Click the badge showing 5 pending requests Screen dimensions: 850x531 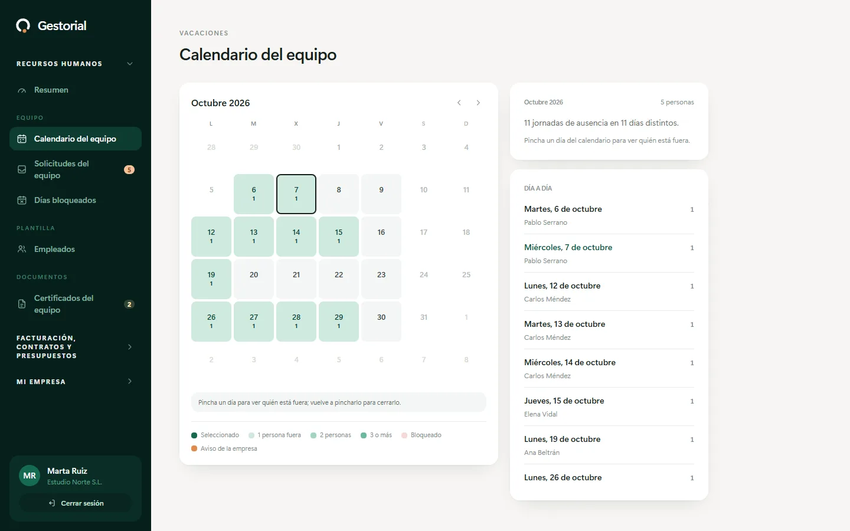click(129, 169)
